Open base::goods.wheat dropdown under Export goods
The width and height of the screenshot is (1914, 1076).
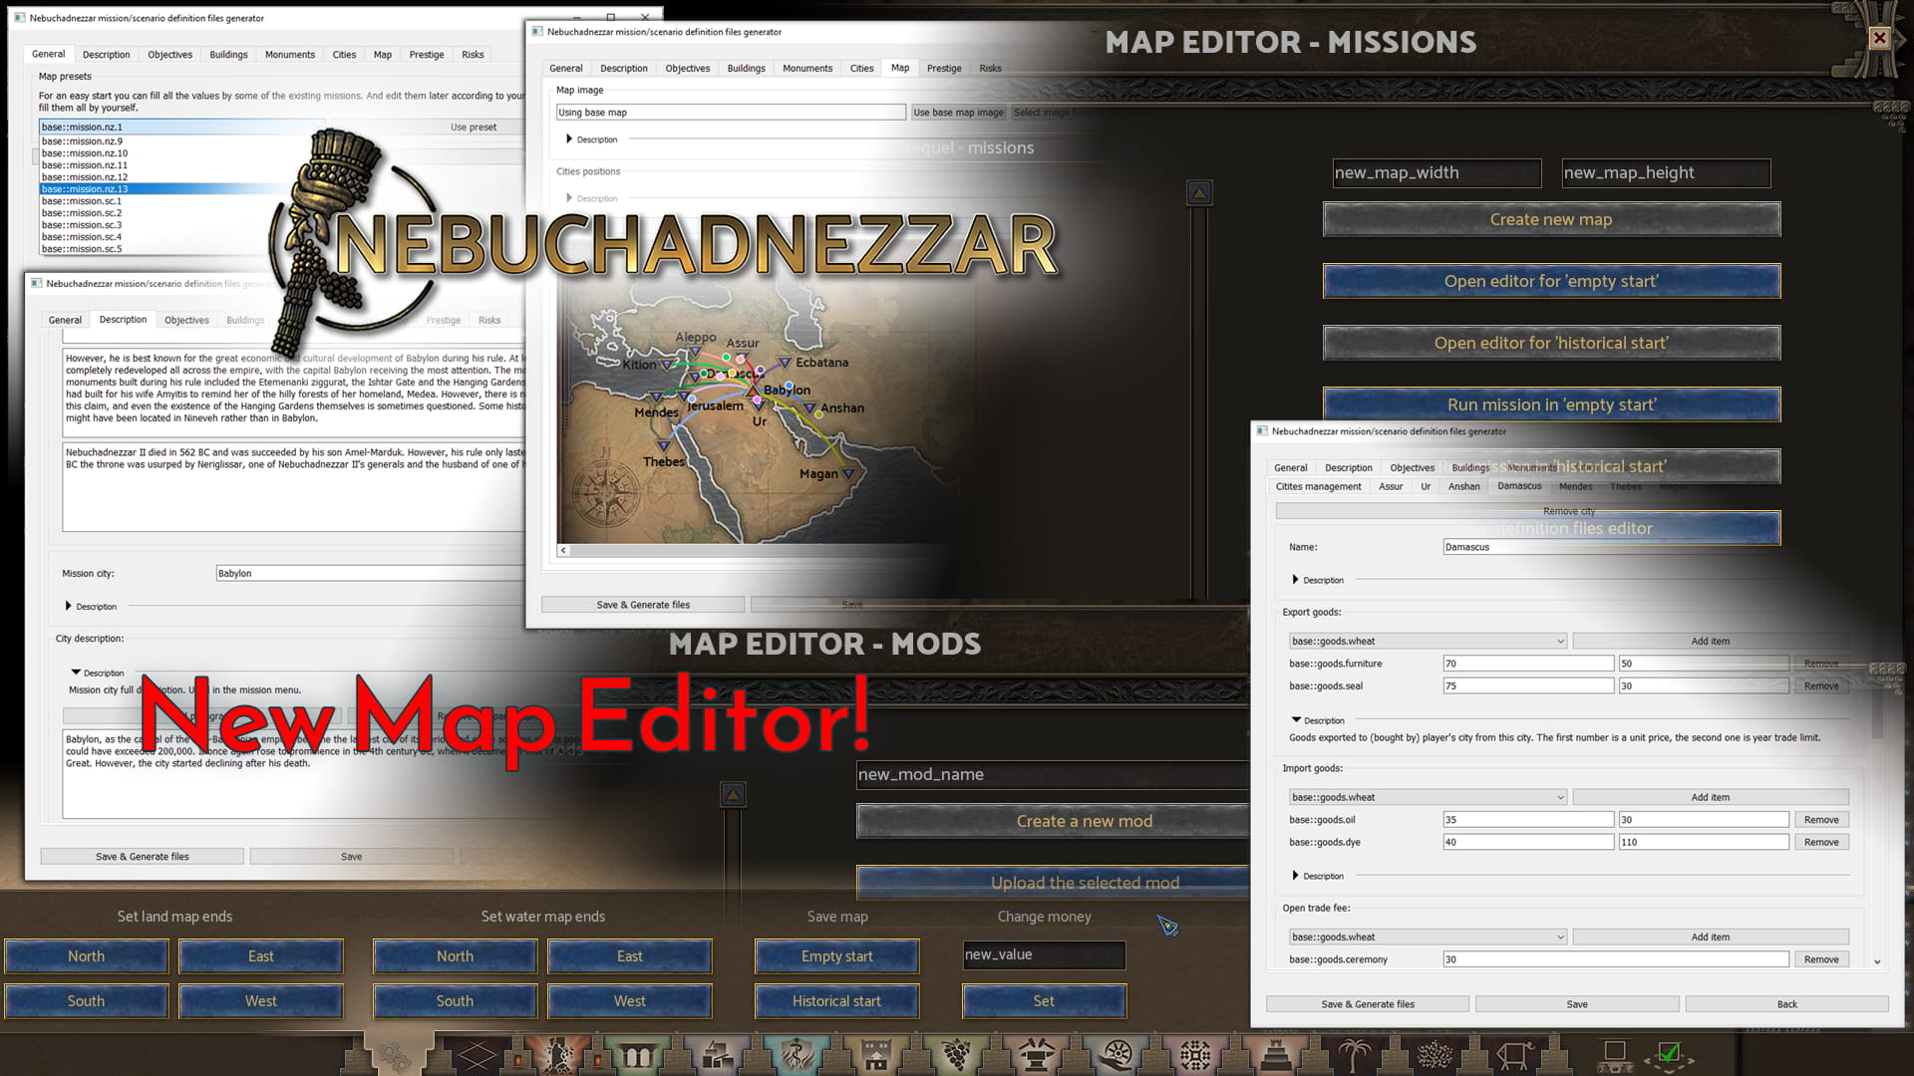[1429, 641]
